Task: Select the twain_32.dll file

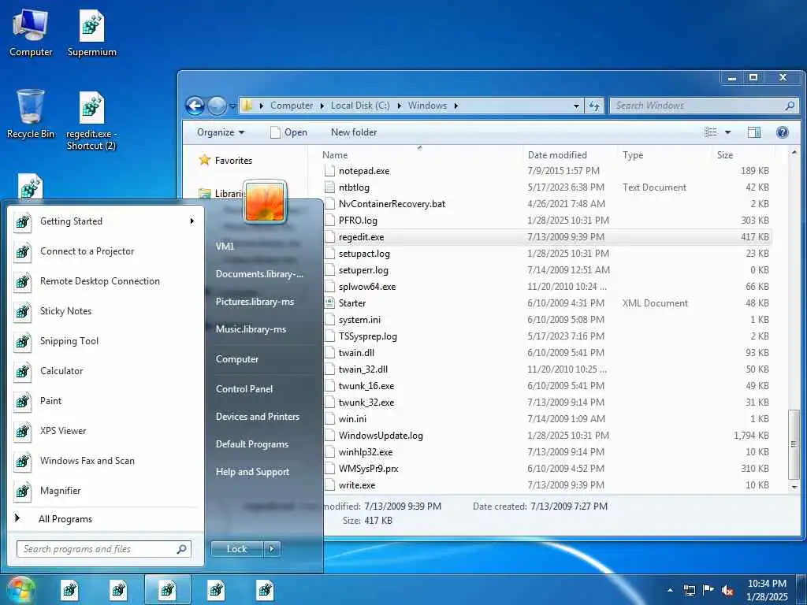Action: 363,369
